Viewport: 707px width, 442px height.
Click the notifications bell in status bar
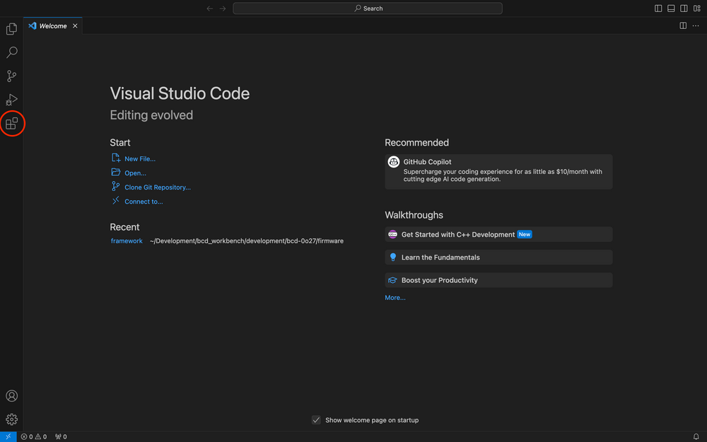pos(696,437)
